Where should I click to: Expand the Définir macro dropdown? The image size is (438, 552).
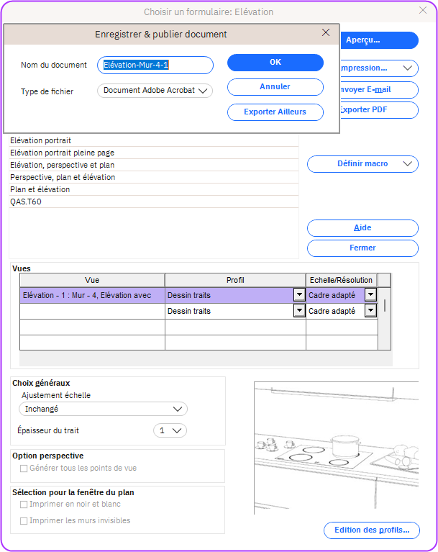pos(362,164)
